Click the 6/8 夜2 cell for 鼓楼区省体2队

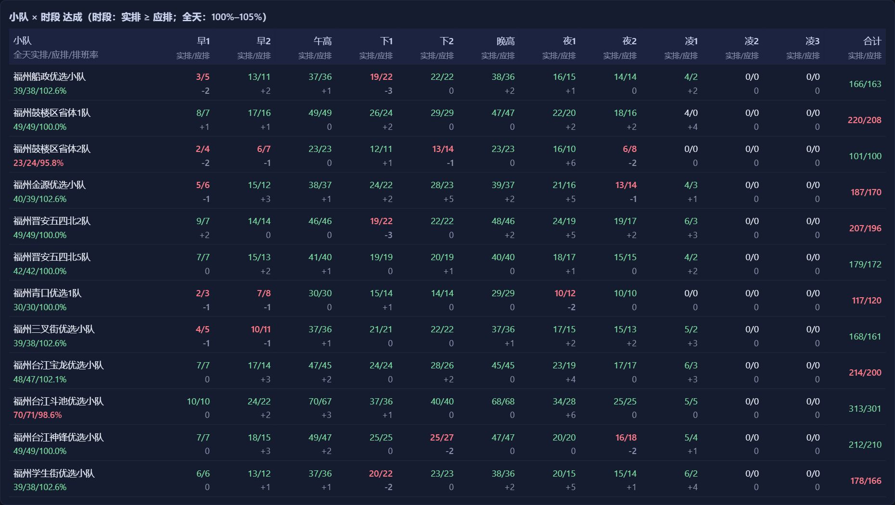coord(629,149)
